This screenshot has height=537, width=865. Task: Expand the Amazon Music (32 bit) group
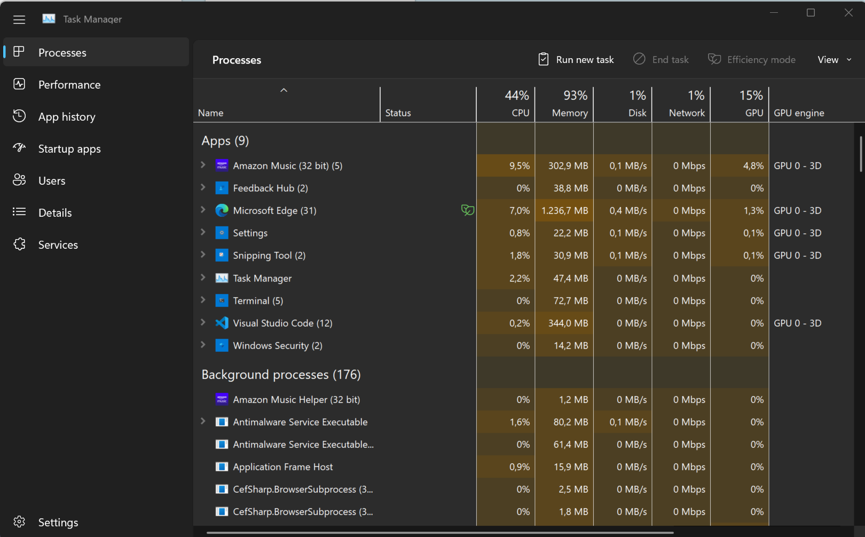click(x=203, y=165)
